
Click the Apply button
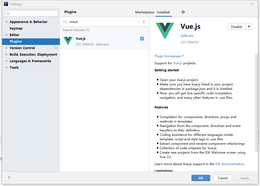[x=245, y=178]
